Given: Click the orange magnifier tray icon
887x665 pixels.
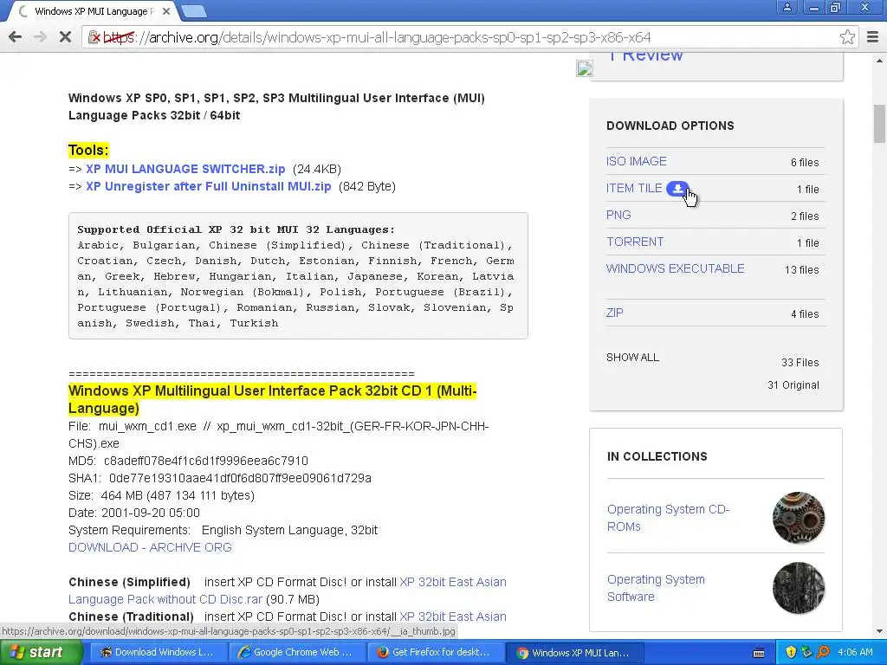Looking at the screenshot, I should [823, 653].
